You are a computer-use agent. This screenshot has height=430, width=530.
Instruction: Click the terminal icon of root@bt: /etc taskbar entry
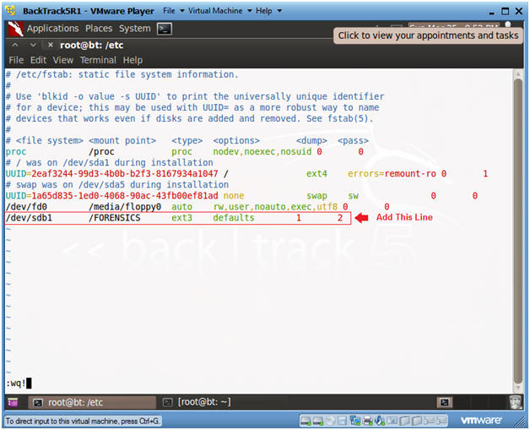coord(38,402)
